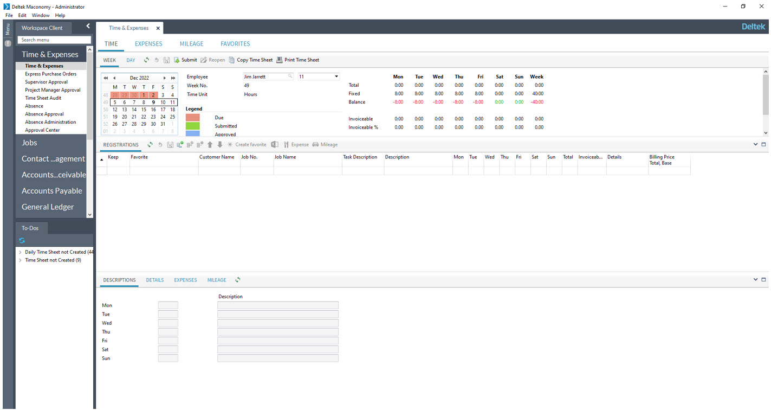Click the Submit time sheet icon
Image resolution: width=771 pixels, height=410 pixels.
(x=177, y=60)
